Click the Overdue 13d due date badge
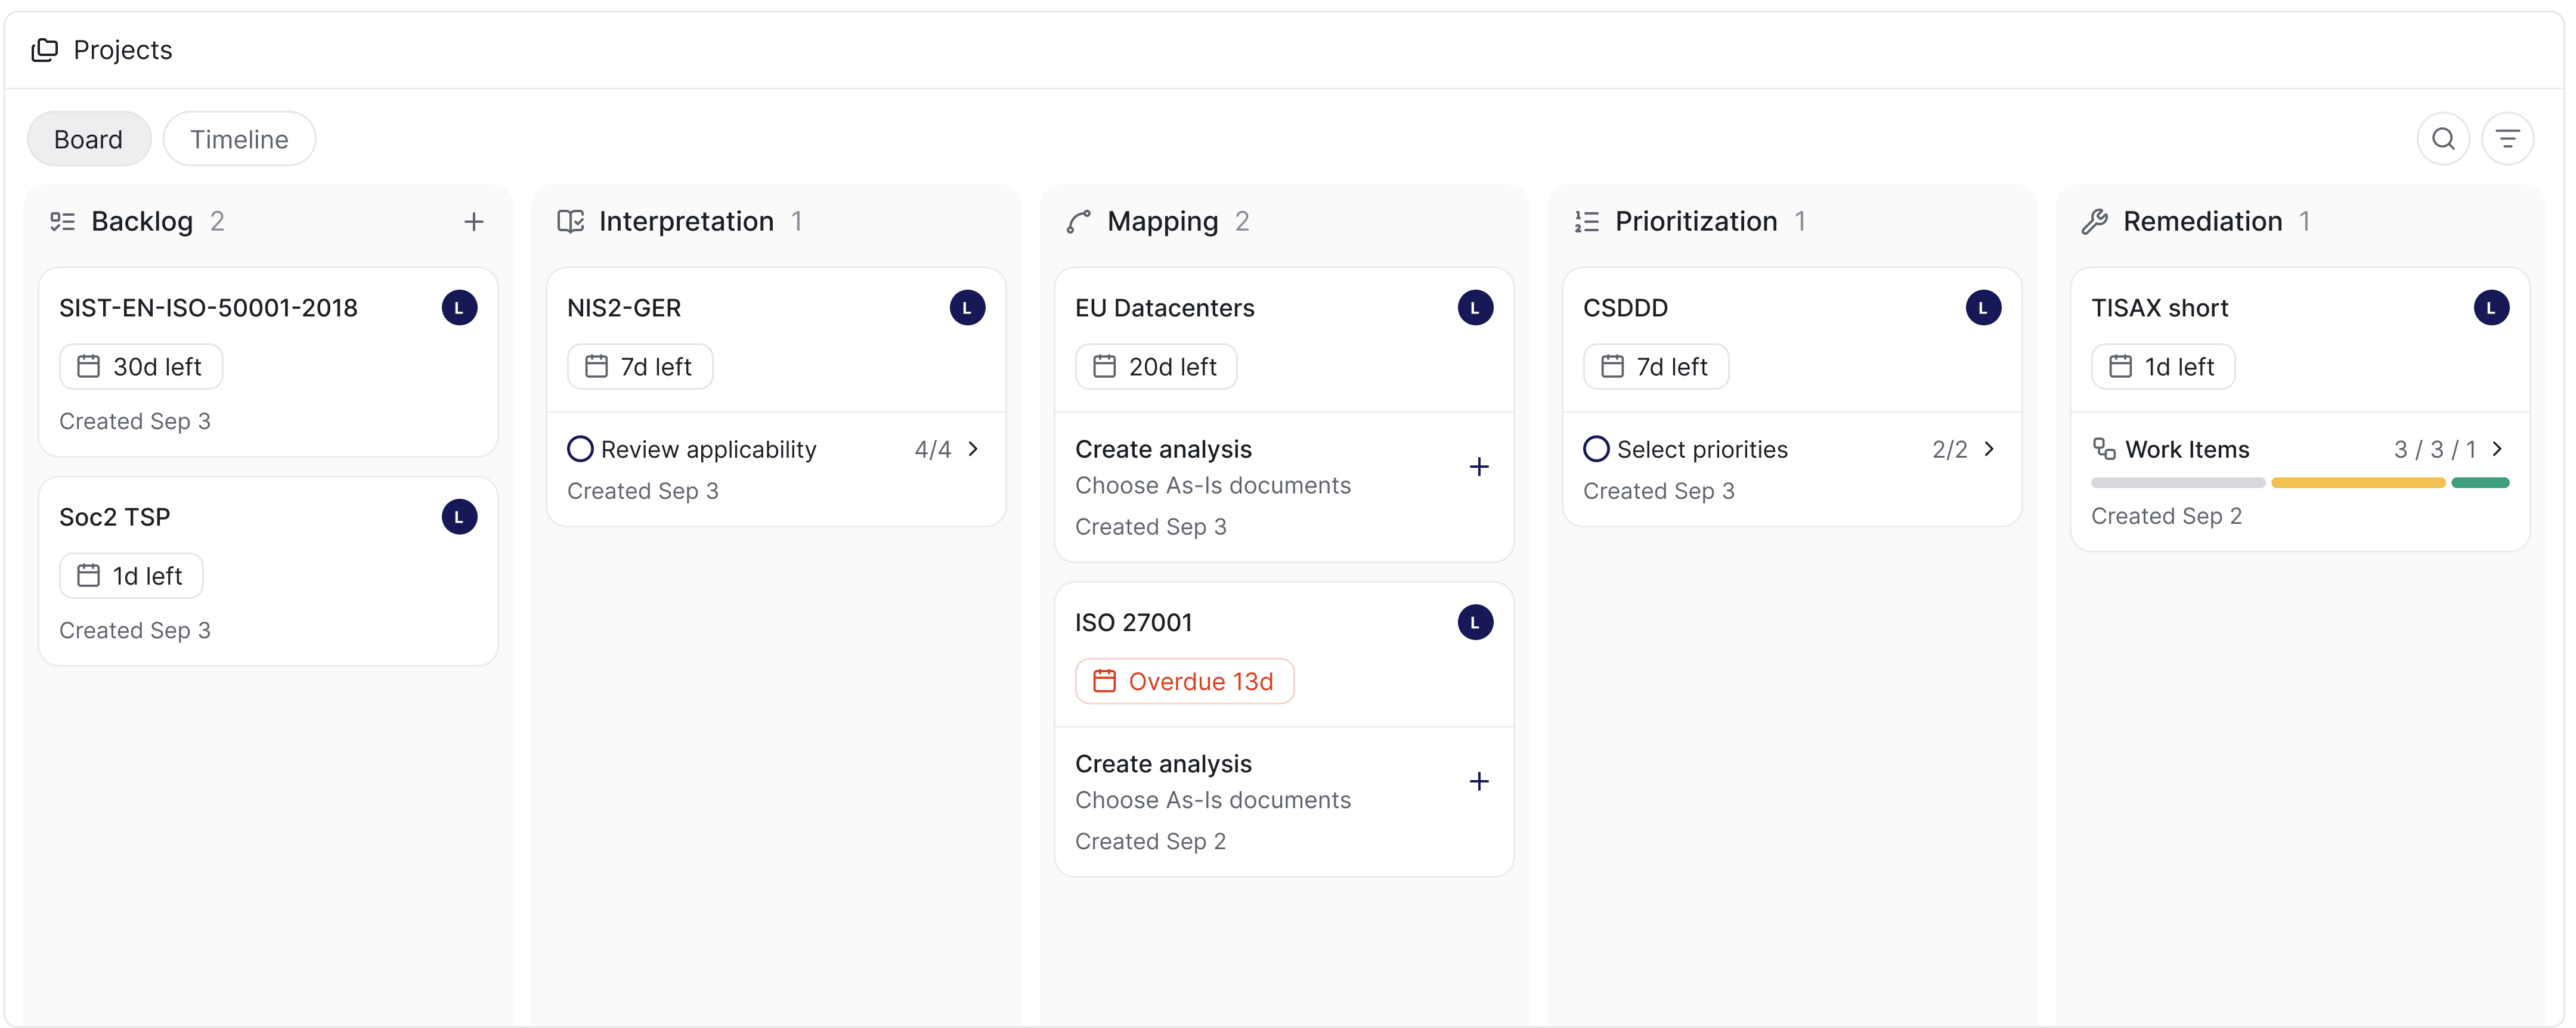Image resolution: width=2576 pixels, height=1028 pixels. (1184, 681)
